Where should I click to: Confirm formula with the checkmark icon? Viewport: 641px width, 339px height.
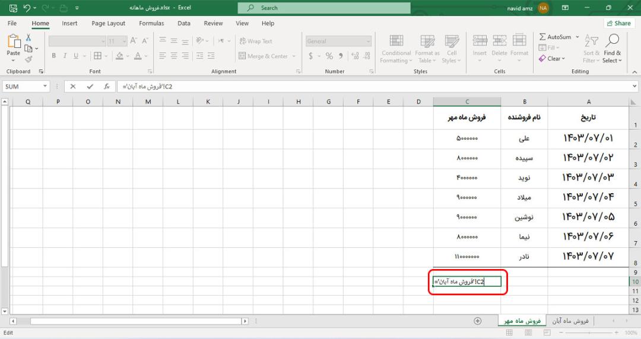[x=90, y=87]
